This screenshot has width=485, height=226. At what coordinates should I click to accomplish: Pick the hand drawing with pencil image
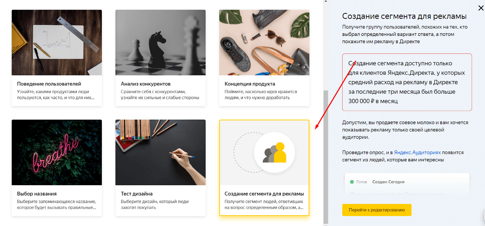tap(160, 153)
